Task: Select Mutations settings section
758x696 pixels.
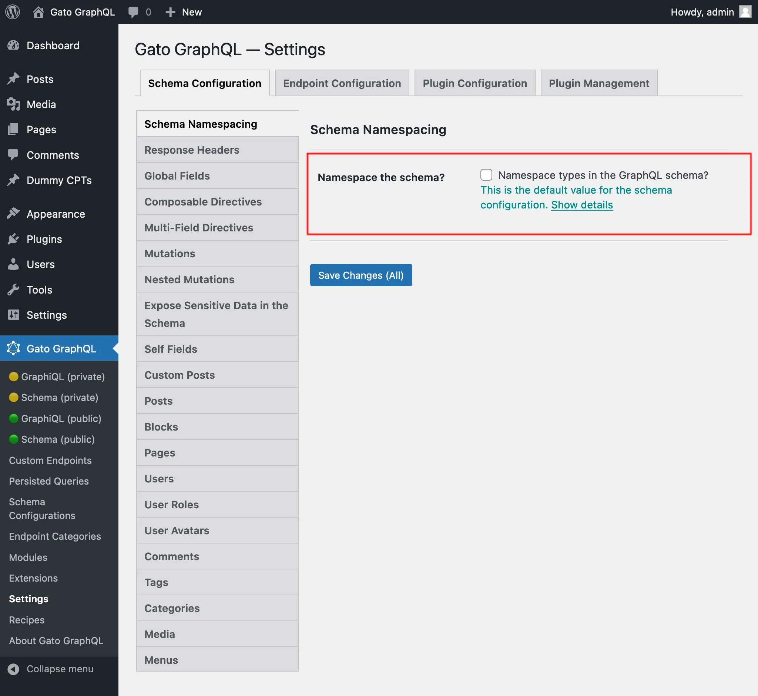Action: pos(218,254)
